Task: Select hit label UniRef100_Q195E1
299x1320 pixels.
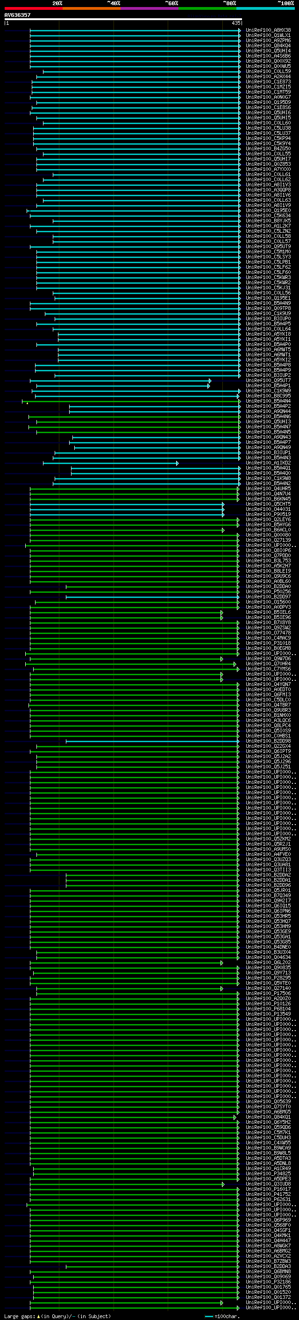Action: (268, 298)
